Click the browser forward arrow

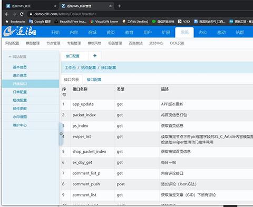coord(14,14)
